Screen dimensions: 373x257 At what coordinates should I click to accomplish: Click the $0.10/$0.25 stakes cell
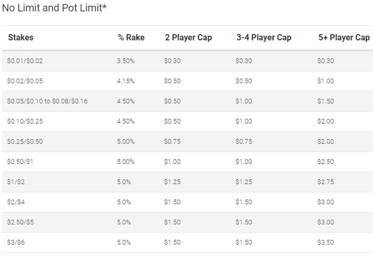25,122
